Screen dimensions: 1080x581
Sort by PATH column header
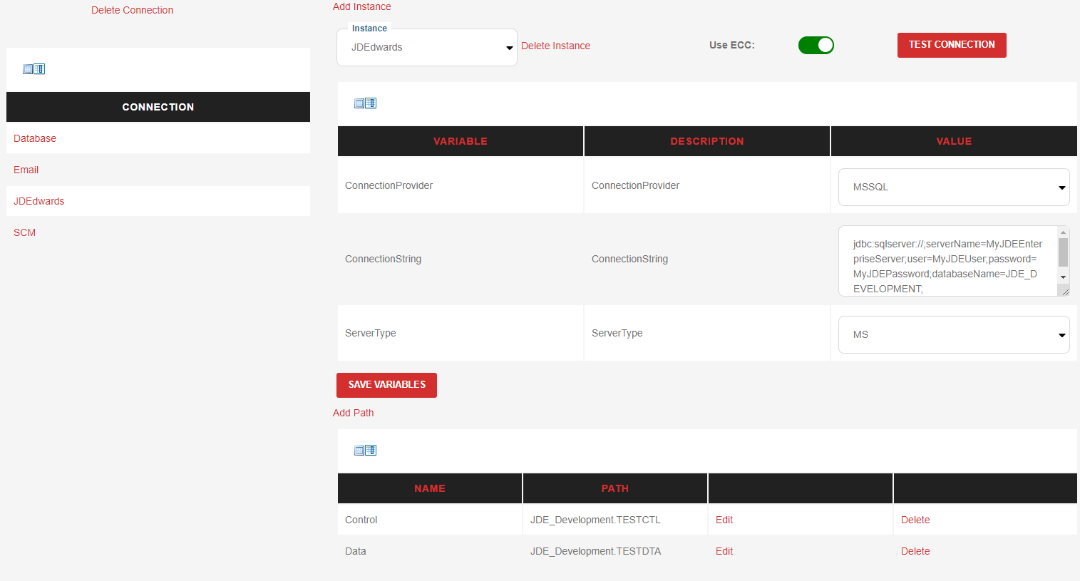pos(615,488)
